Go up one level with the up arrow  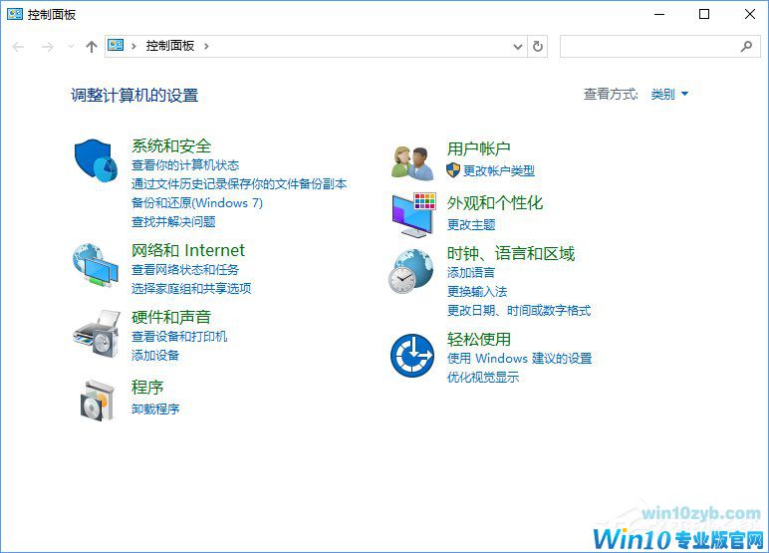[92, 47]
